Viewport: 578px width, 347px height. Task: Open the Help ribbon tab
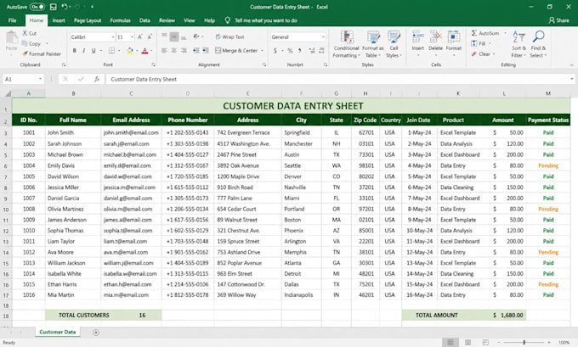209,20
